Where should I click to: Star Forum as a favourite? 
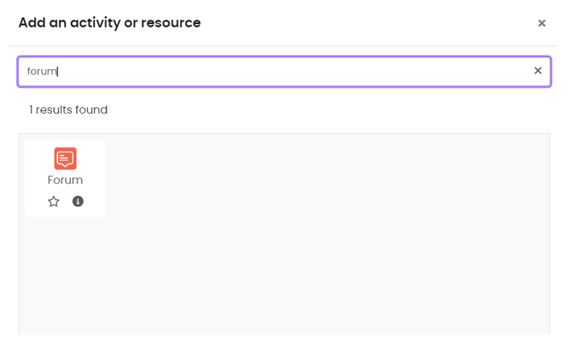(x=54, y=202)
